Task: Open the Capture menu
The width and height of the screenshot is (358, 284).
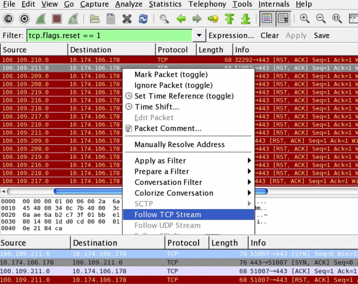Action: coord(95,4)
